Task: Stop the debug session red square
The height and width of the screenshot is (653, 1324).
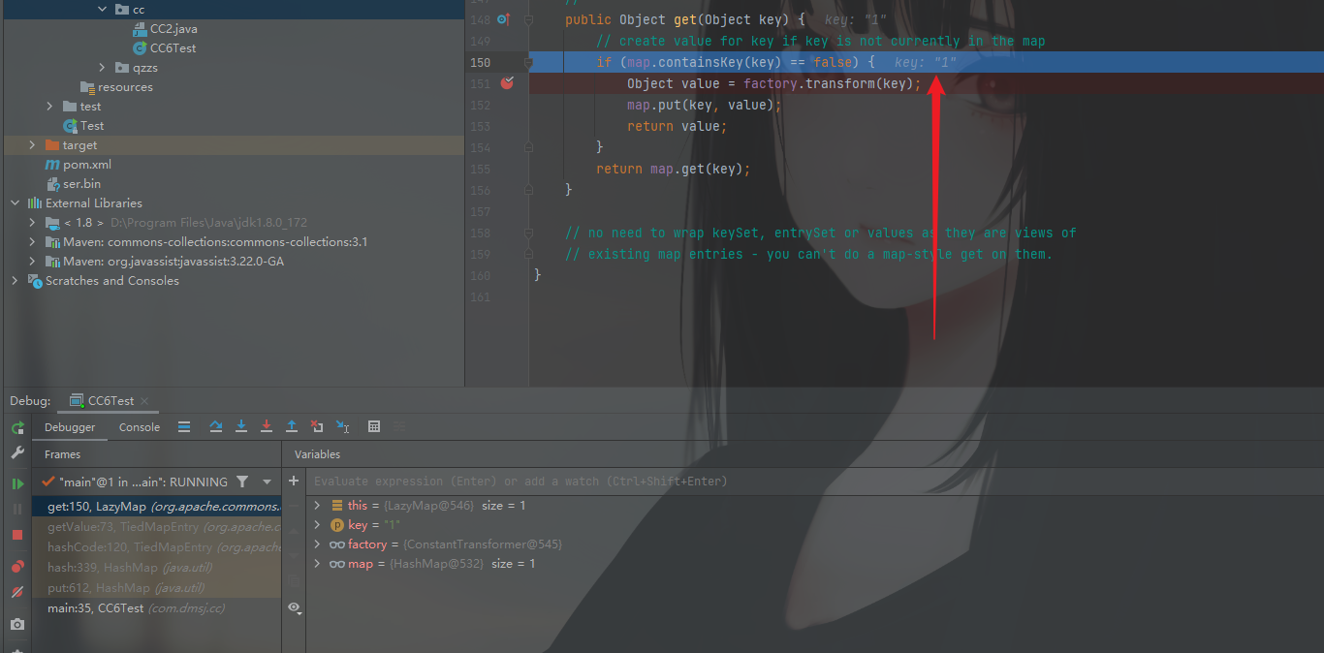Action: (17, 535)
